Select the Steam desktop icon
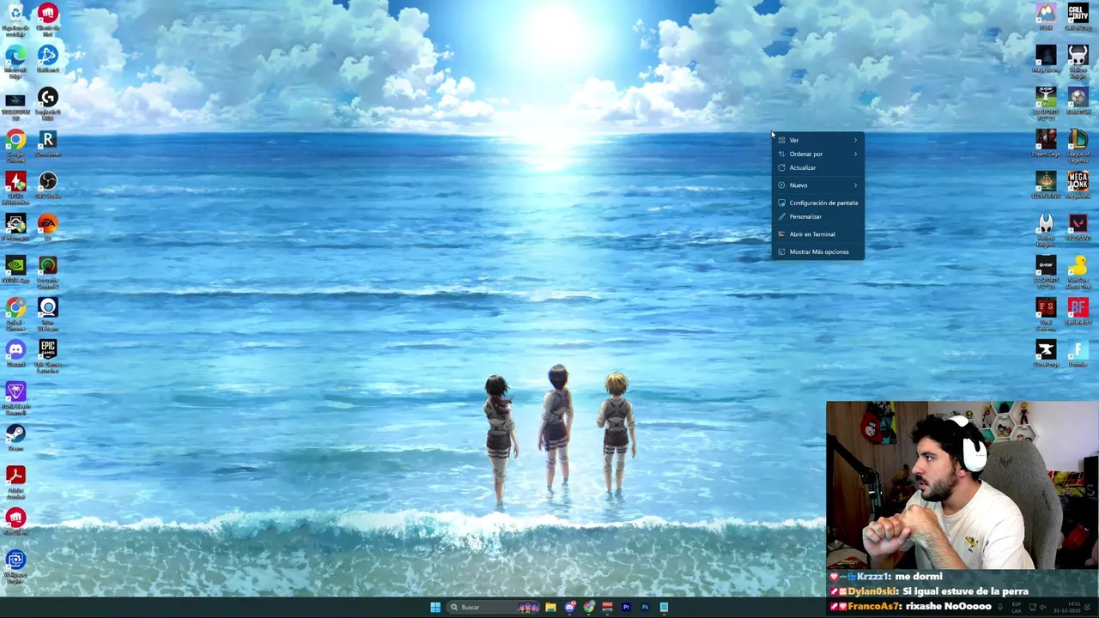Image resolution: width=1099 pixels, height=618 pixels. pyautogui.click(x=15, y=437)
